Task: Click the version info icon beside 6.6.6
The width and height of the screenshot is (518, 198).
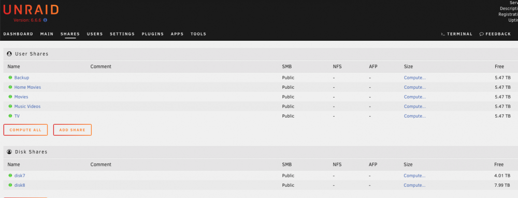Action: pos(45,20)
